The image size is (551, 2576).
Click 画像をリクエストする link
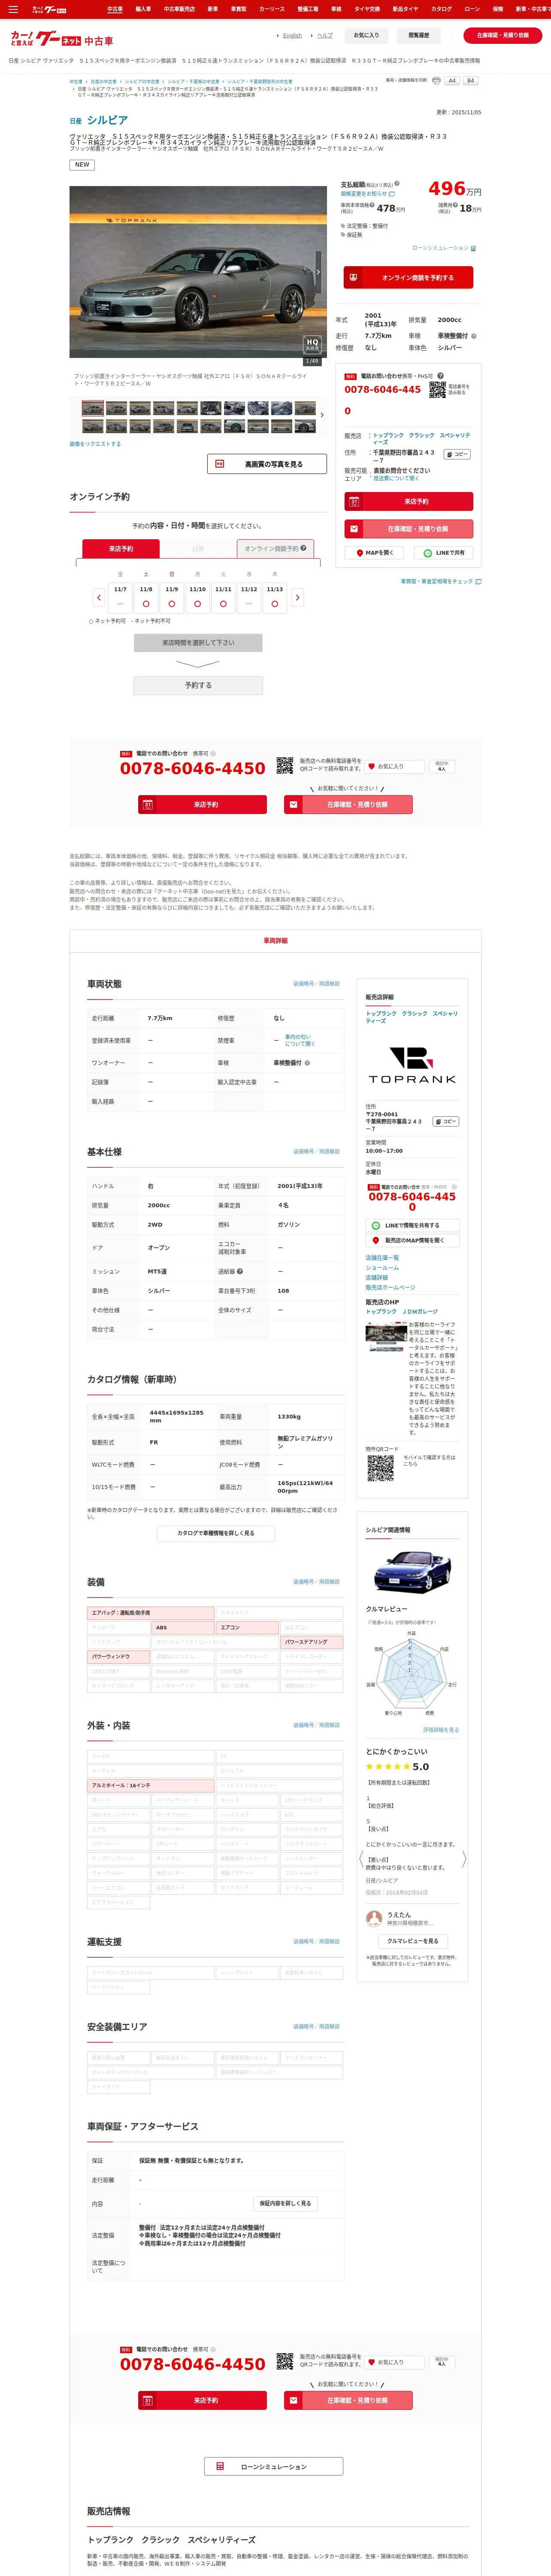tap(95, 444)
